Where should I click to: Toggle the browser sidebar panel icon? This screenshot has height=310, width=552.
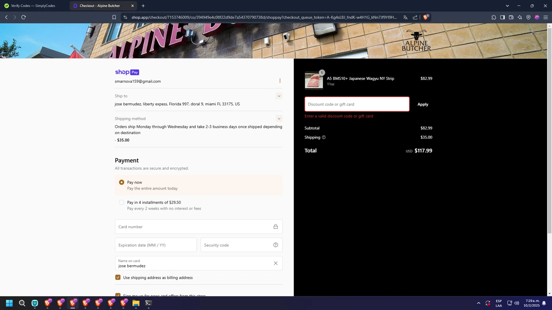pos(502,17)
